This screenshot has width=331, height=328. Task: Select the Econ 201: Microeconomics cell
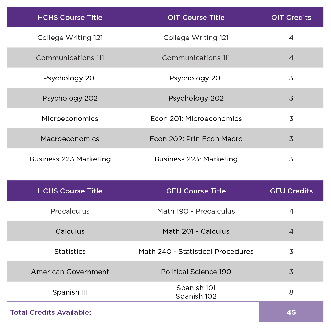(x=196, y=118)
